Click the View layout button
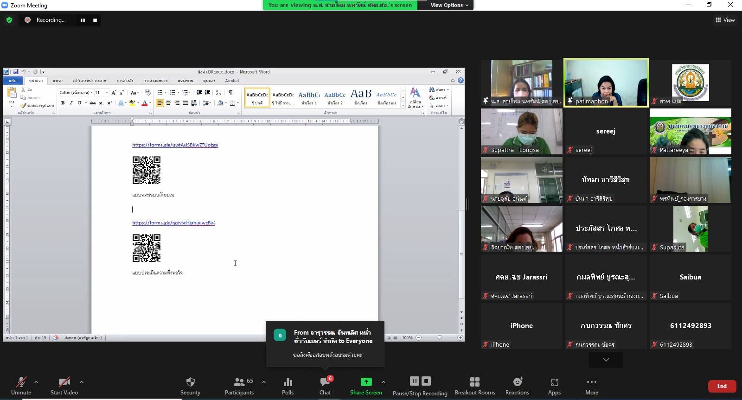Image resolution: width=742 pixels, height=400 pixels. pos(725,20)
